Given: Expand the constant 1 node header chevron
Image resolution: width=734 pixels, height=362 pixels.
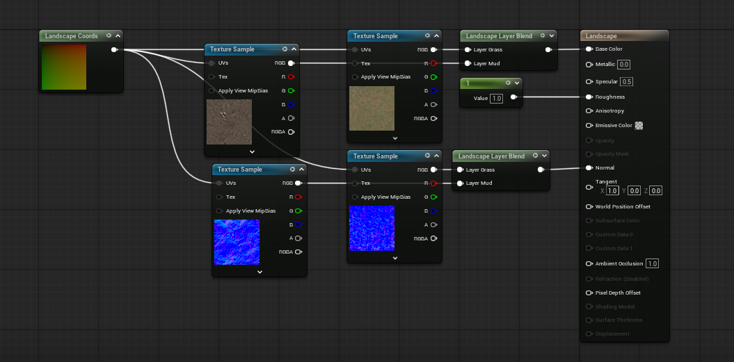Looking at the screenshot, I should point(517,83).
